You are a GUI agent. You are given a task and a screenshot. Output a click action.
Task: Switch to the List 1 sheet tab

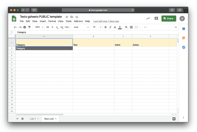tap(34, 119)
